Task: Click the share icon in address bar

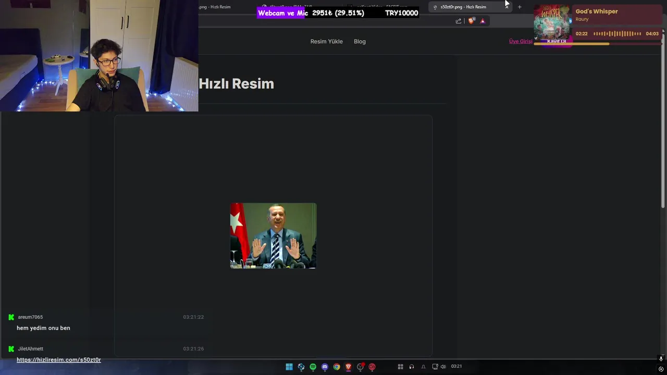Action: (x=459, y=21)
